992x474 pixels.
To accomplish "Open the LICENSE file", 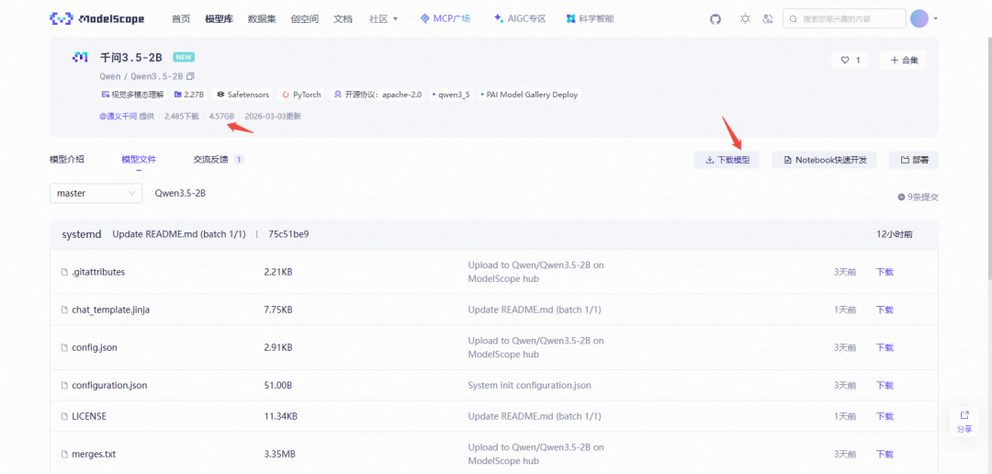I will click(89, 416).
